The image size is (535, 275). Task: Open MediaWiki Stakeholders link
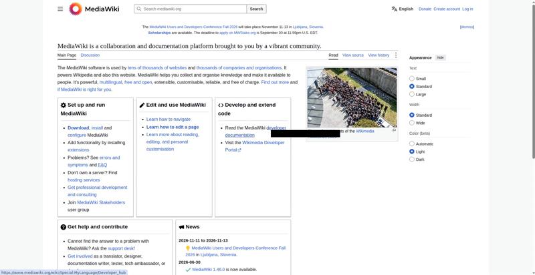(101, 202)
